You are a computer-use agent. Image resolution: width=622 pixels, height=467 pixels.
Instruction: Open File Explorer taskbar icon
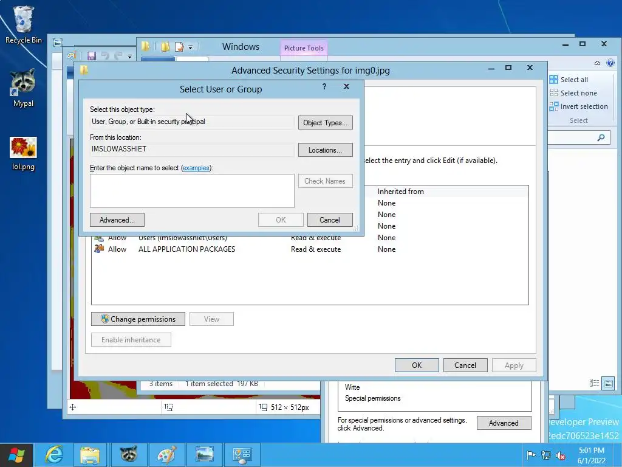click(x=90, y=455)
